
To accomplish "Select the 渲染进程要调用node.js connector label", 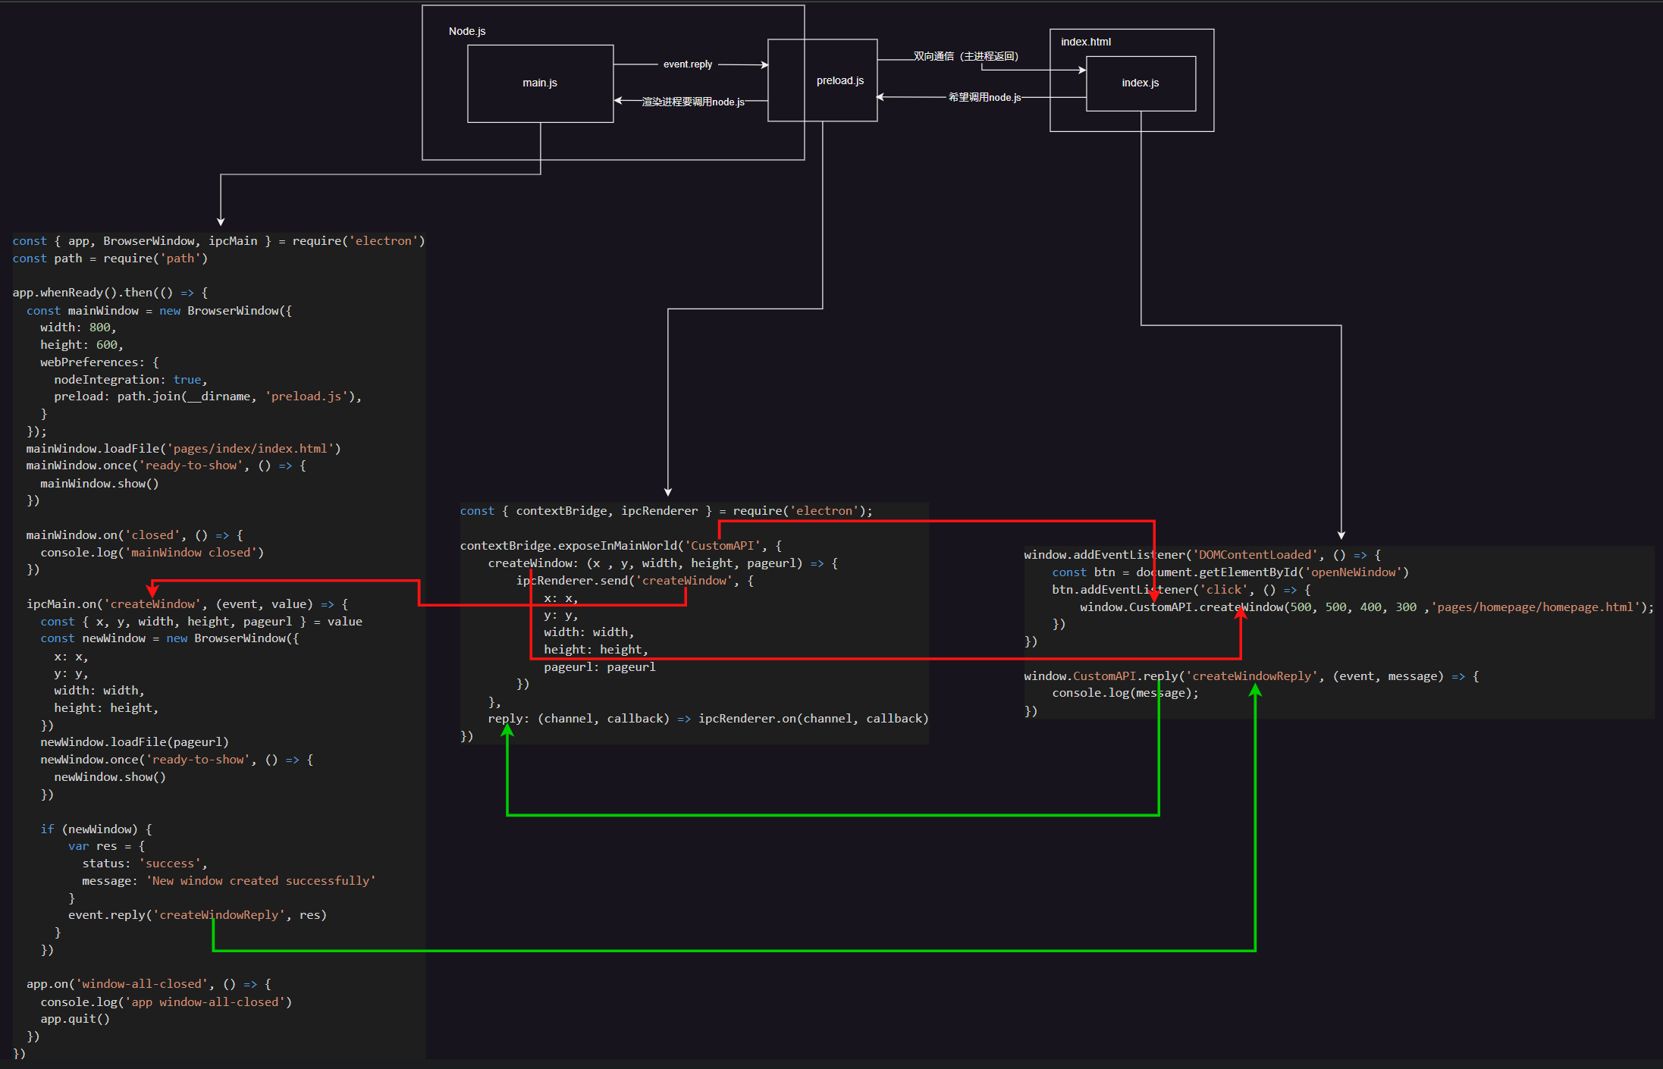I will click(692, 102).
